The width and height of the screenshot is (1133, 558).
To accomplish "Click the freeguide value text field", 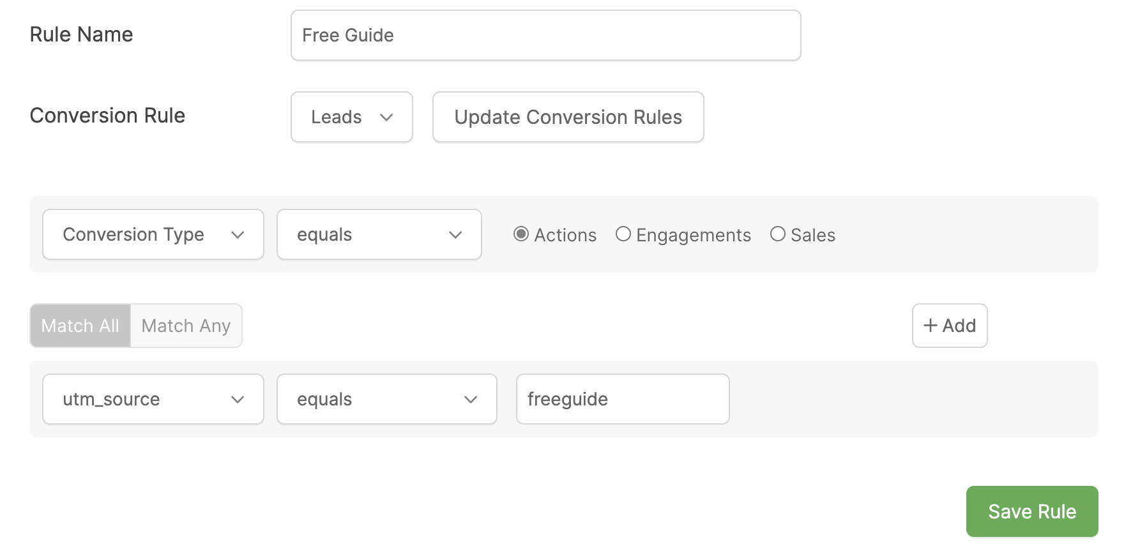I will [x=622, y=400].
